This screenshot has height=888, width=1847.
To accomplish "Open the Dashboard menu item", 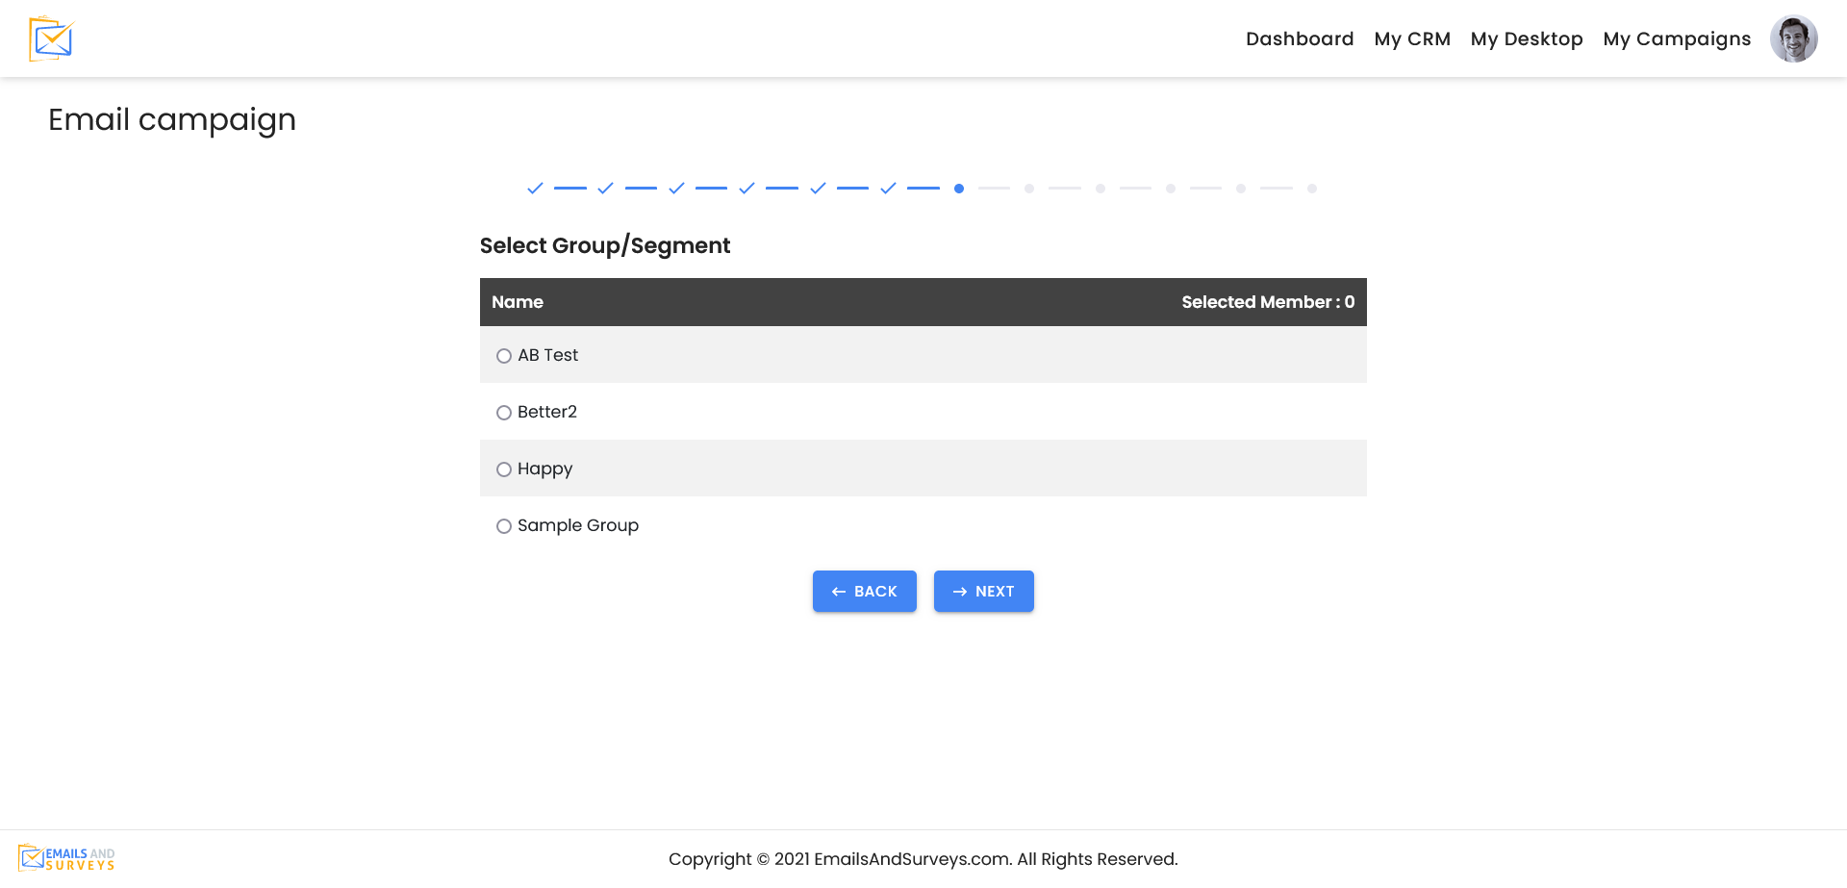I will (x=1300, y=38).
